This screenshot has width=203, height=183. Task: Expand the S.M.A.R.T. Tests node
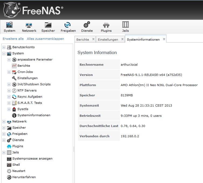9,103
